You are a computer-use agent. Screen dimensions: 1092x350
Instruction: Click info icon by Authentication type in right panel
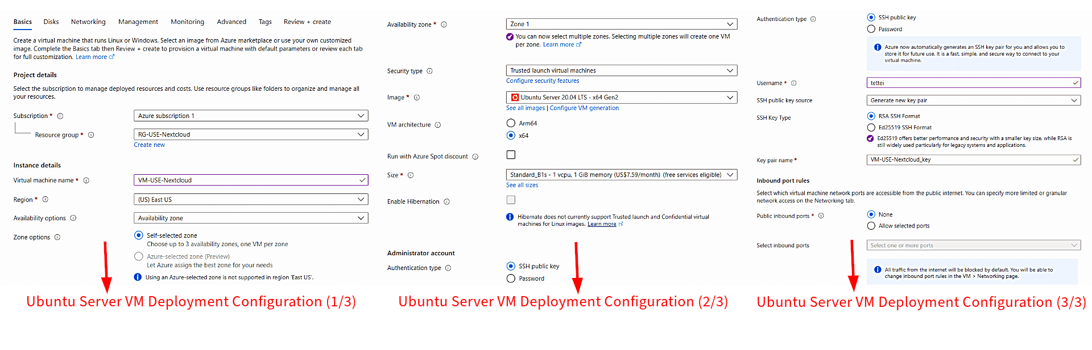tap(813, 19)
